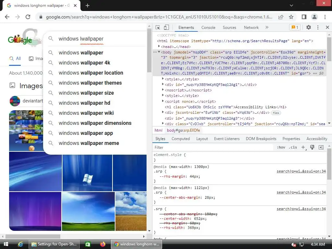Click the flex badge on wYq63b div
The image size is (332, 249).
276,113
